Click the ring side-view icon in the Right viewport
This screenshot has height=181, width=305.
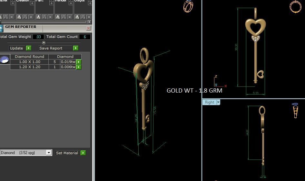[x=295, y=110]
